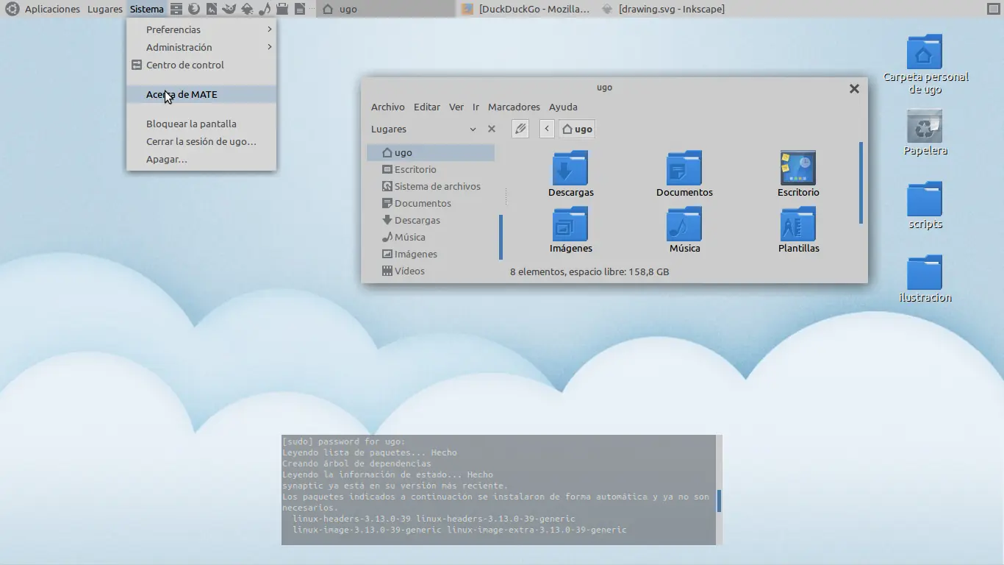The height and width of the screenshot is (565, 1004).
Task: Expand the Administración submenu
Action: [201, 47]
